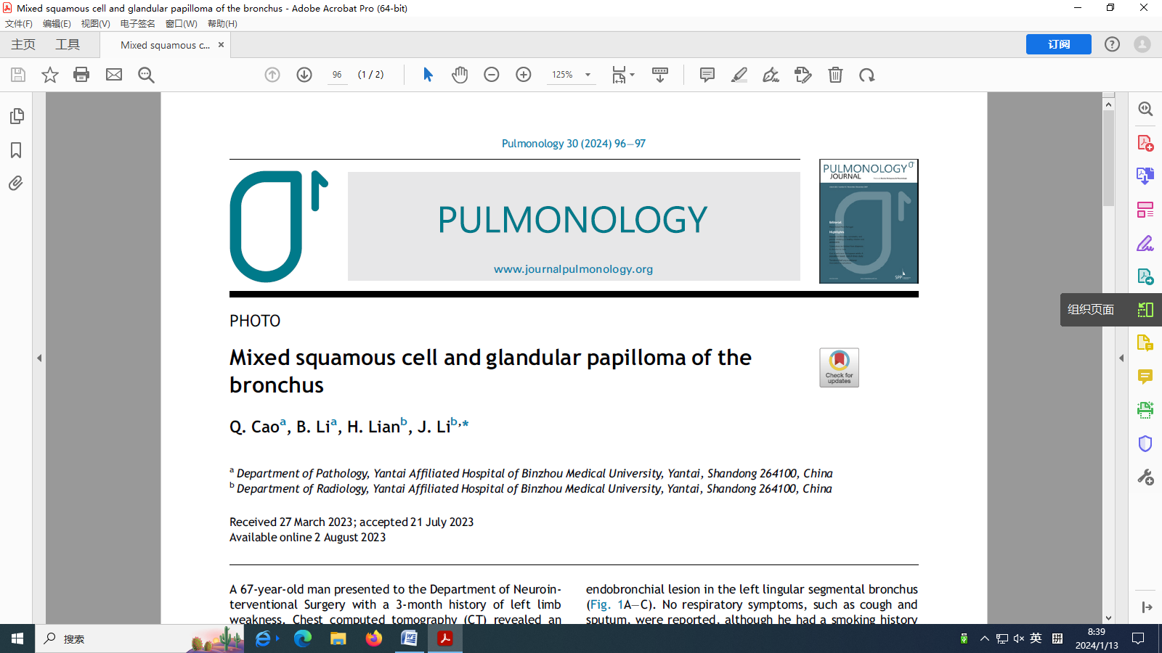
Task: Add document to favorites star
Action: click(49, 75)
